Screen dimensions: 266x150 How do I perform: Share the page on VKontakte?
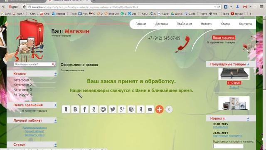pos(75,109)
